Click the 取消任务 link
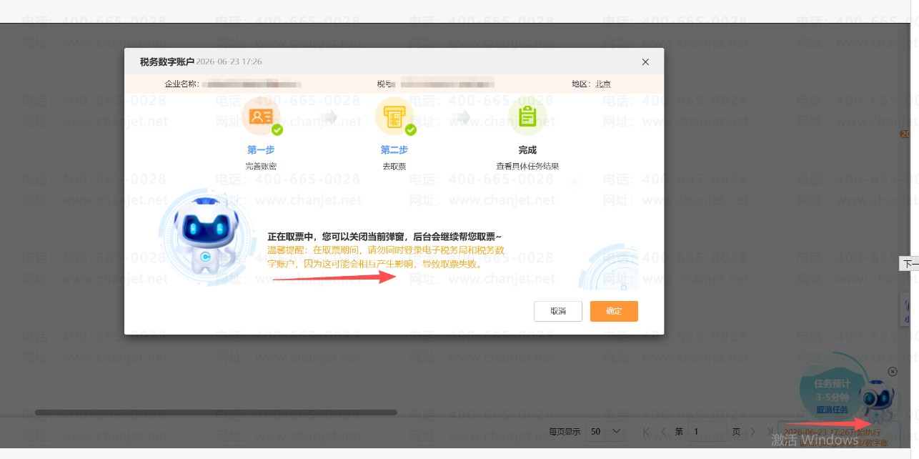Screen dimensions: 919x459 pyautogui.click(x=832, y=410)
